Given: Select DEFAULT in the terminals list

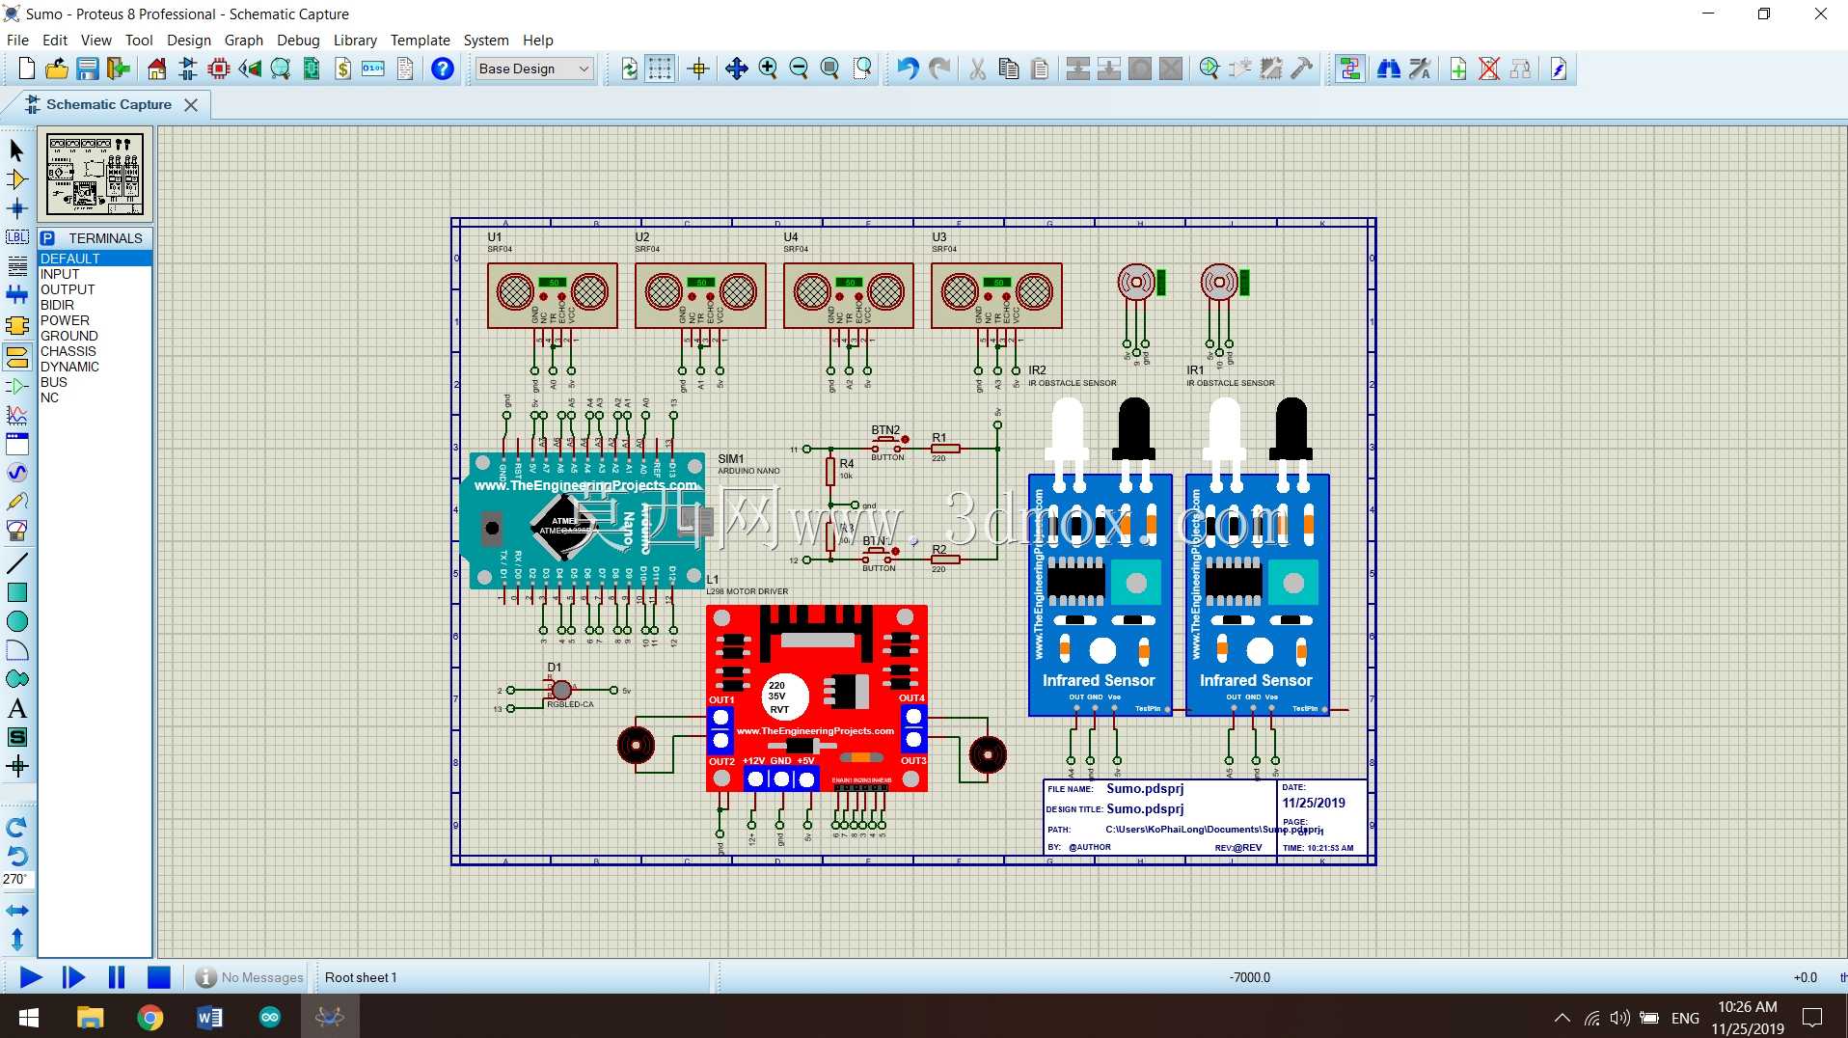Looking at the screenshot, I should 95,259.
